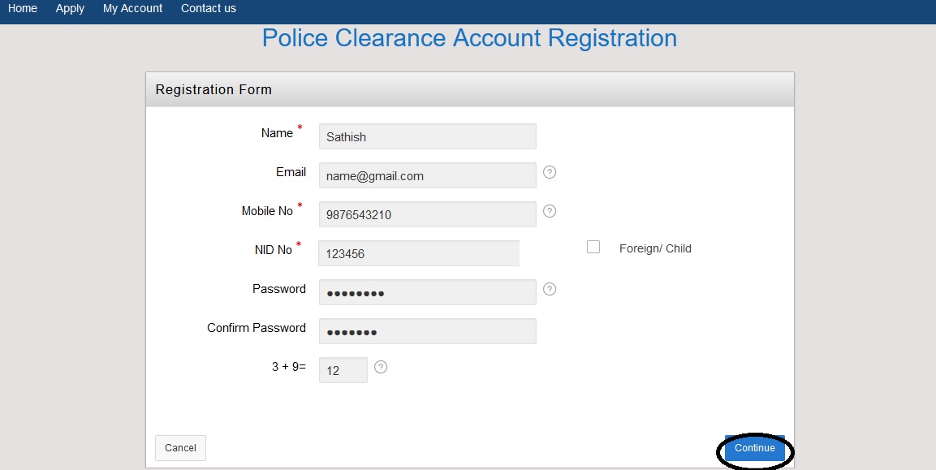The height and width of the screenshot is (470, 936).
Task: Open the Home menu item
Action: 23,8
